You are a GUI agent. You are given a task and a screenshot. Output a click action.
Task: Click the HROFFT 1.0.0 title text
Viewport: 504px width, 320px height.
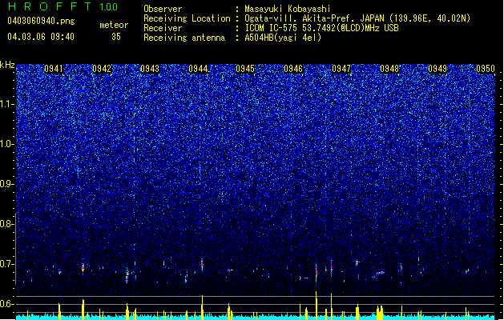[63, 6]
